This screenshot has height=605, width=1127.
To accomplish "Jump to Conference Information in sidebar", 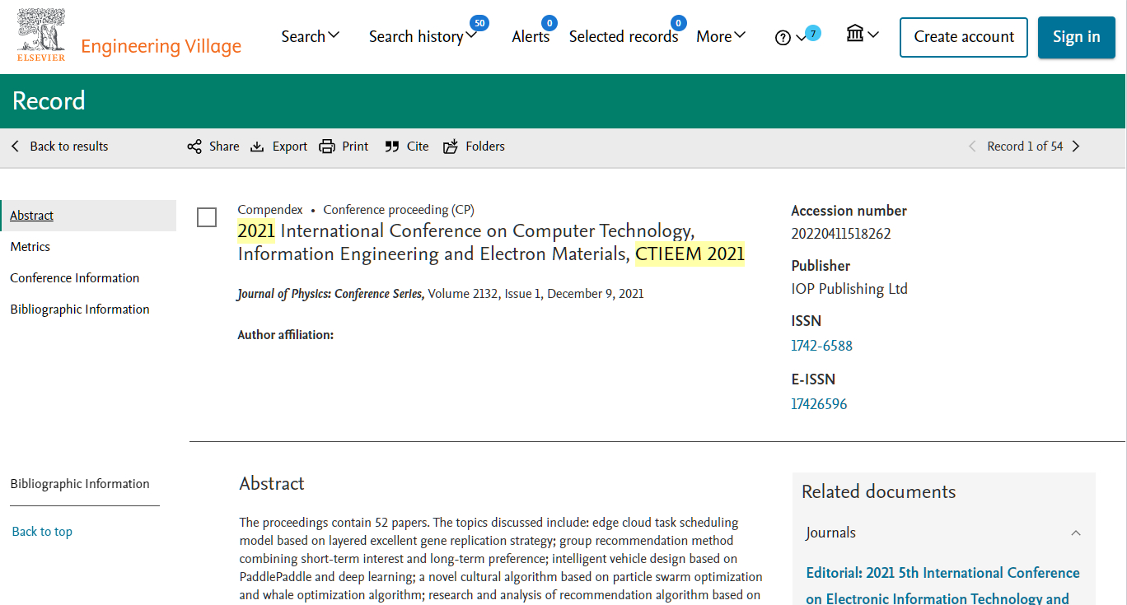I will (74, 278).
